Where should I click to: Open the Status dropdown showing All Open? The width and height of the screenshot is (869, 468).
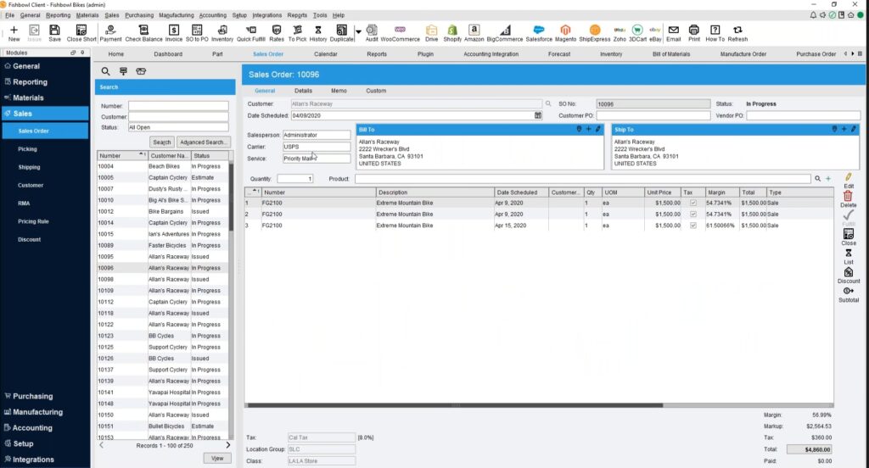pos(177,127)
